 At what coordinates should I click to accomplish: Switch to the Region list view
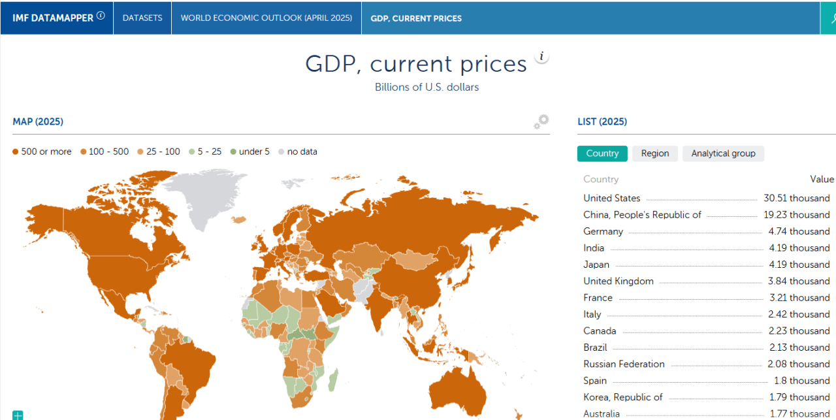click(x=654, y=153)
